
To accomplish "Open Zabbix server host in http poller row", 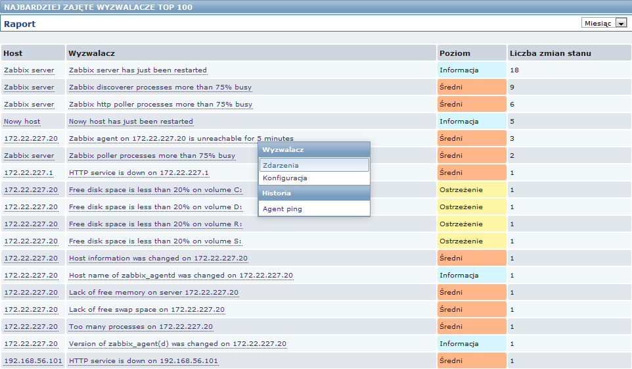I will tap(29, 104).
